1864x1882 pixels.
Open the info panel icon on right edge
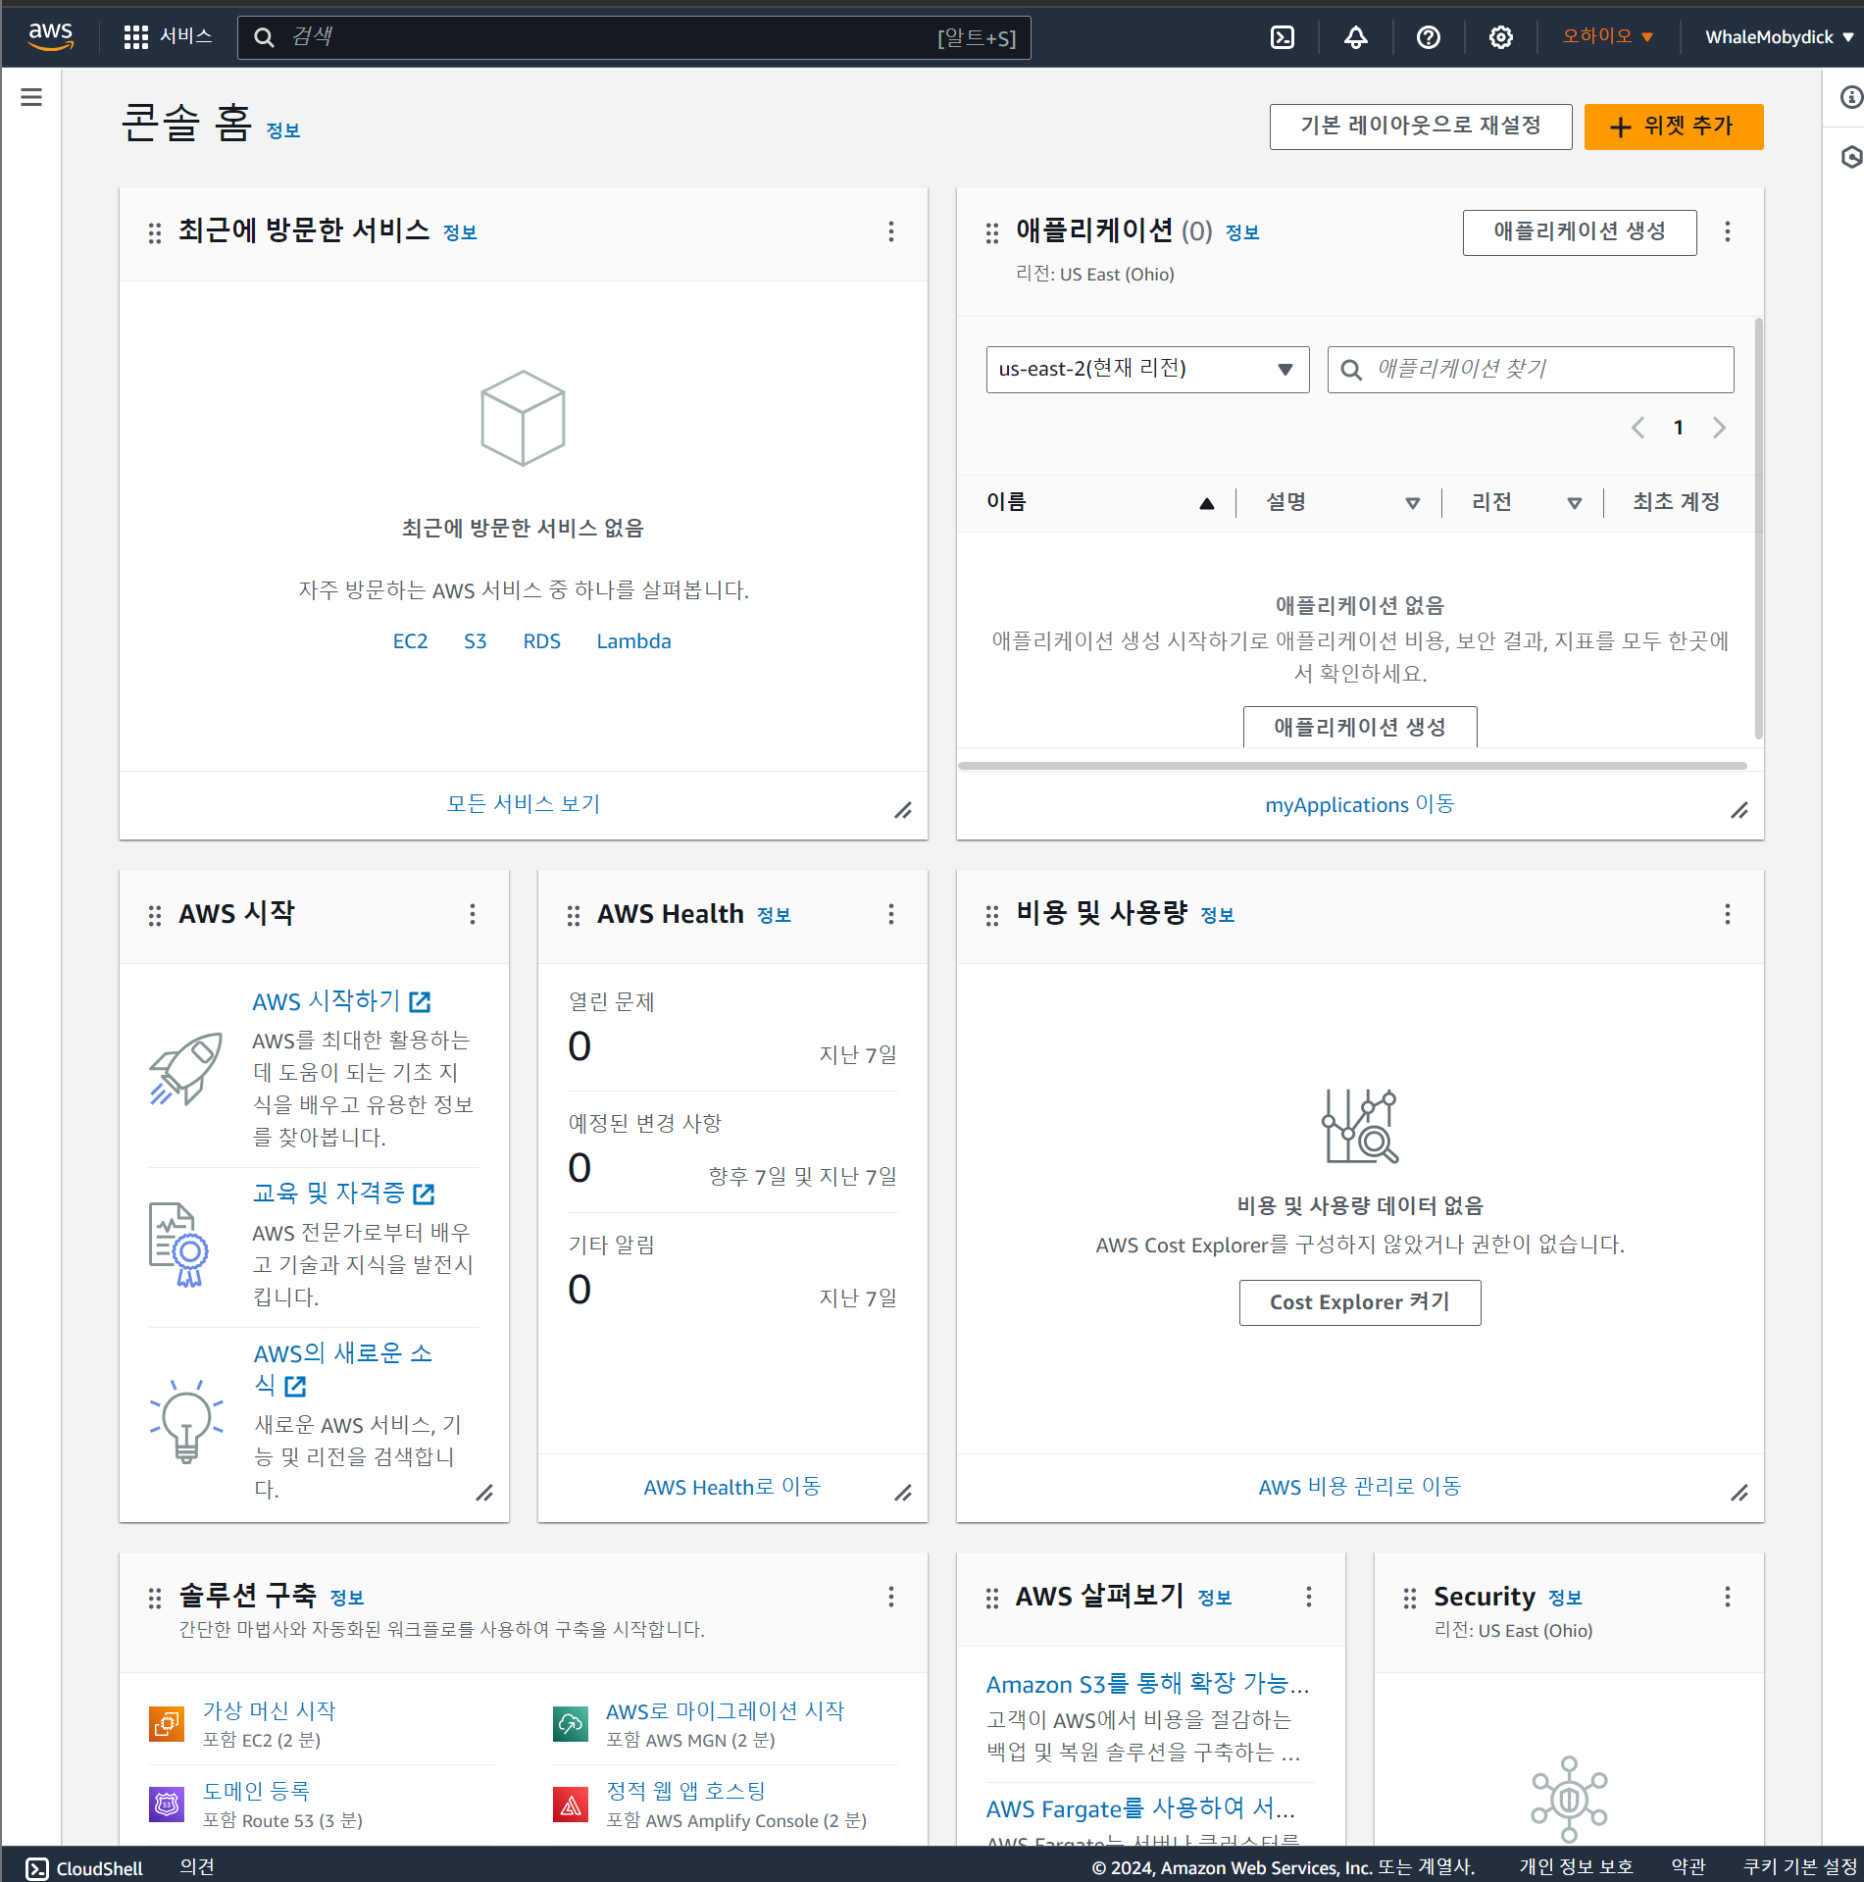coord(1850,97)
